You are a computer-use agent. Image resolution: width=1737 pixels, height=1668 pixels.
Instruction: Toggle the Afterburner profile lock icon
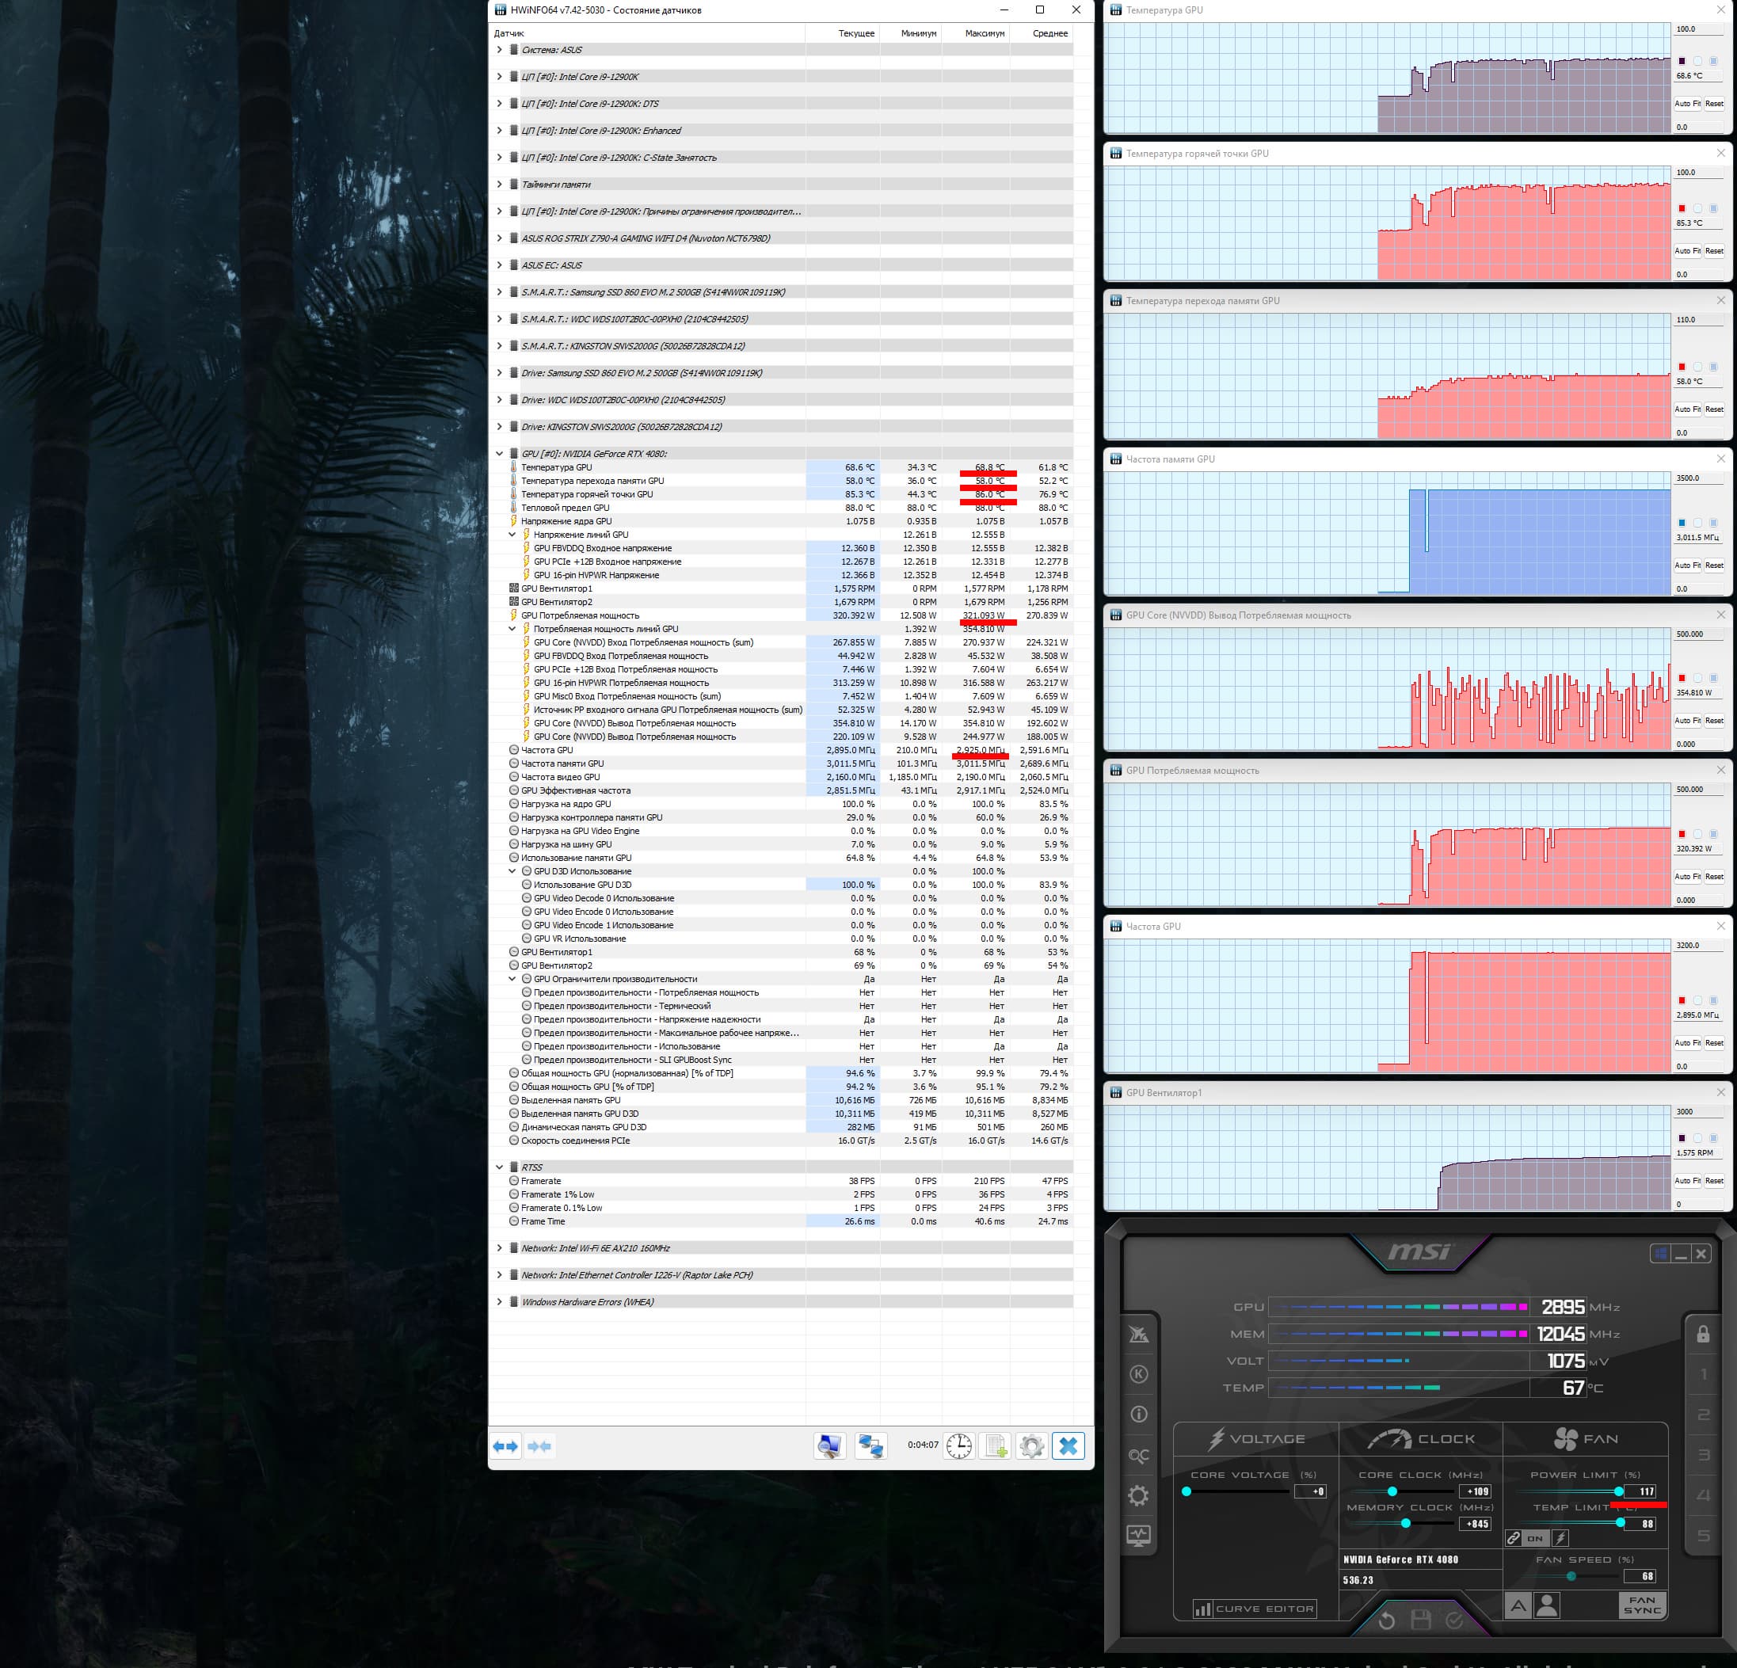point(1702,1334)
